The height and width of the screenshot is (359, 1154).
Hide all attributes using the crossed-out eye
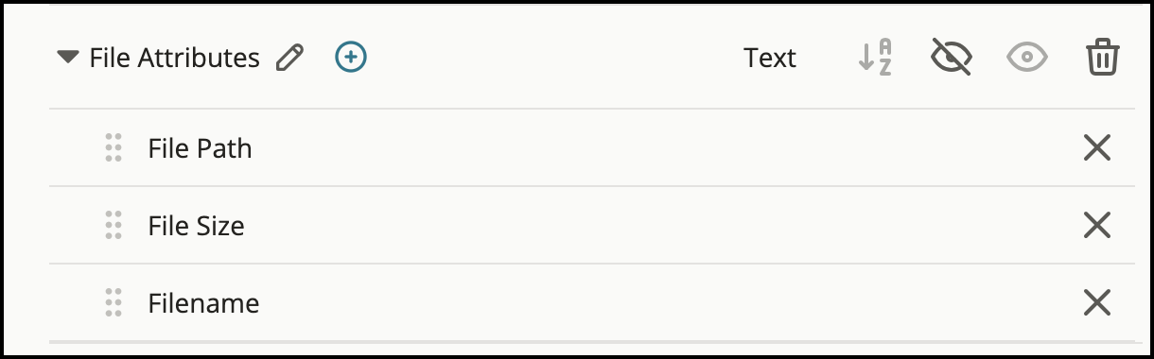point(952,59)
